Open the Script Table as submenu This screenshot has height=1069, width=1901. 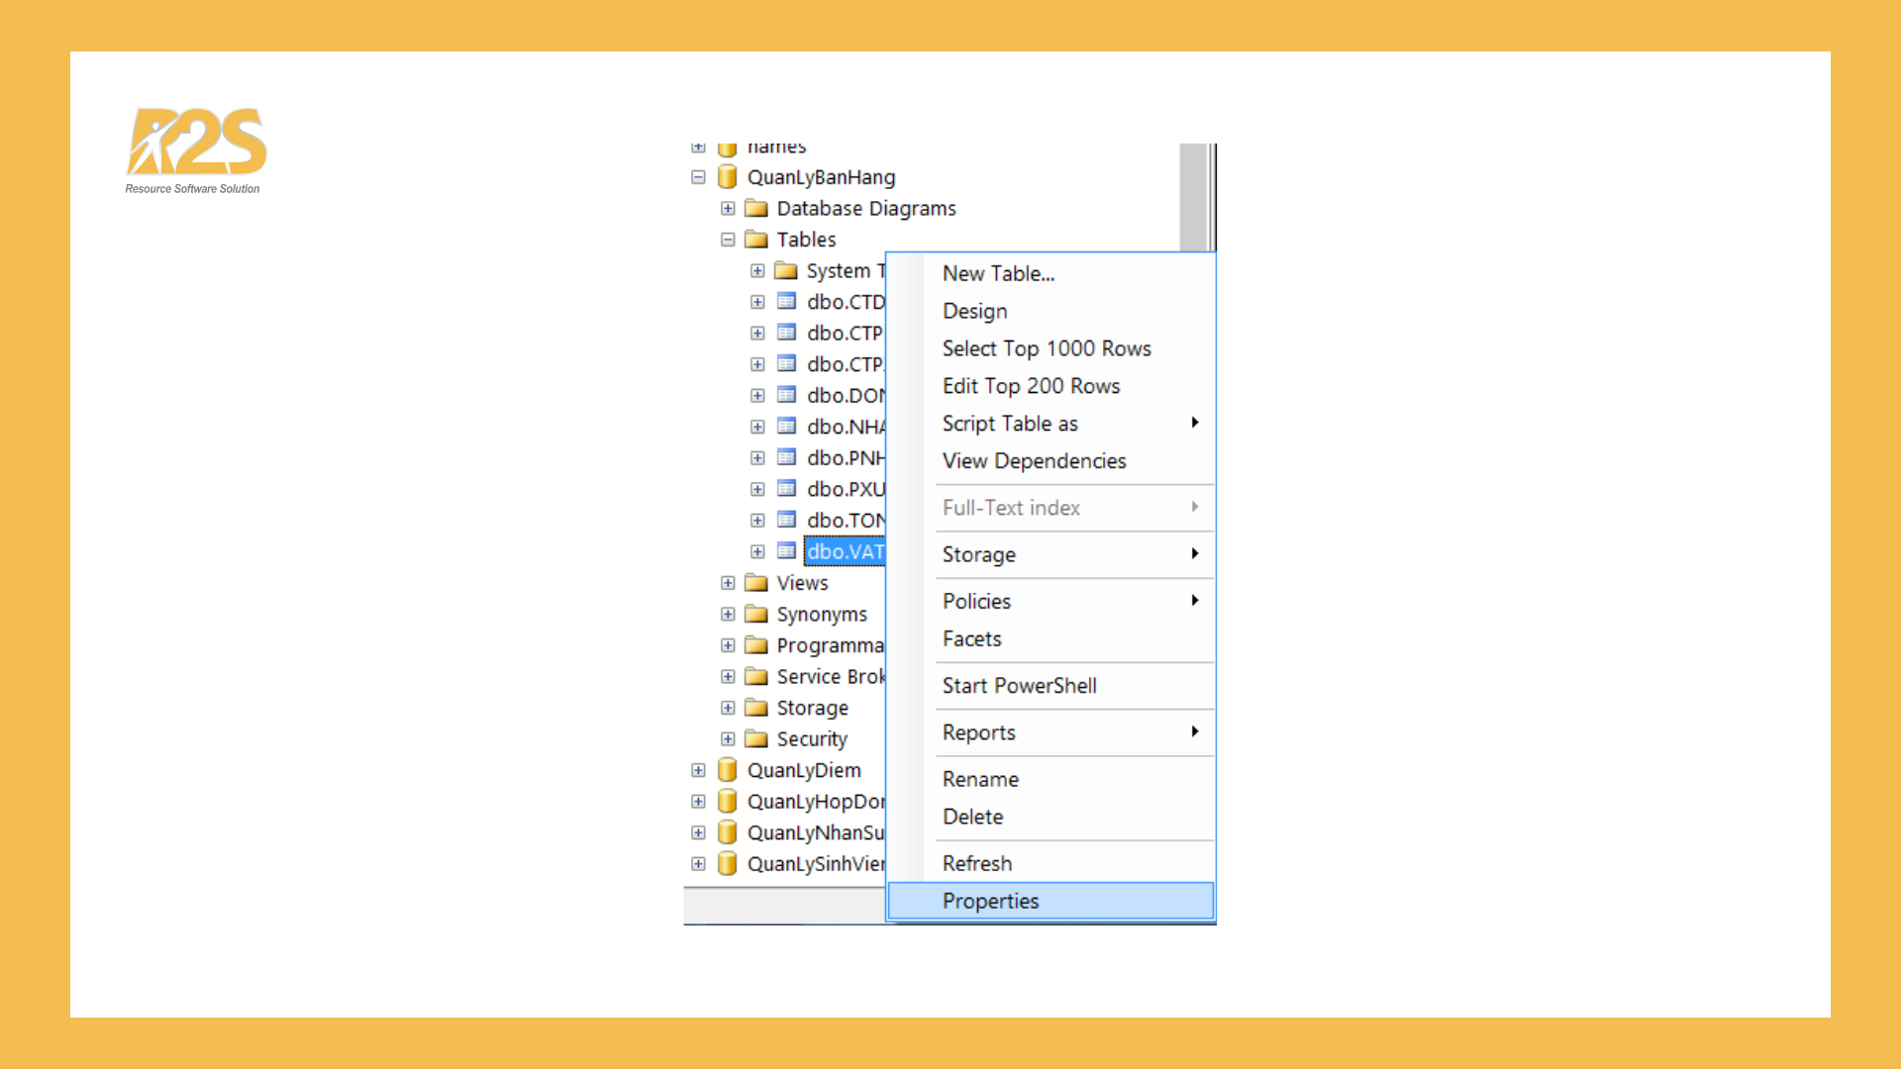coord(1010,424)
